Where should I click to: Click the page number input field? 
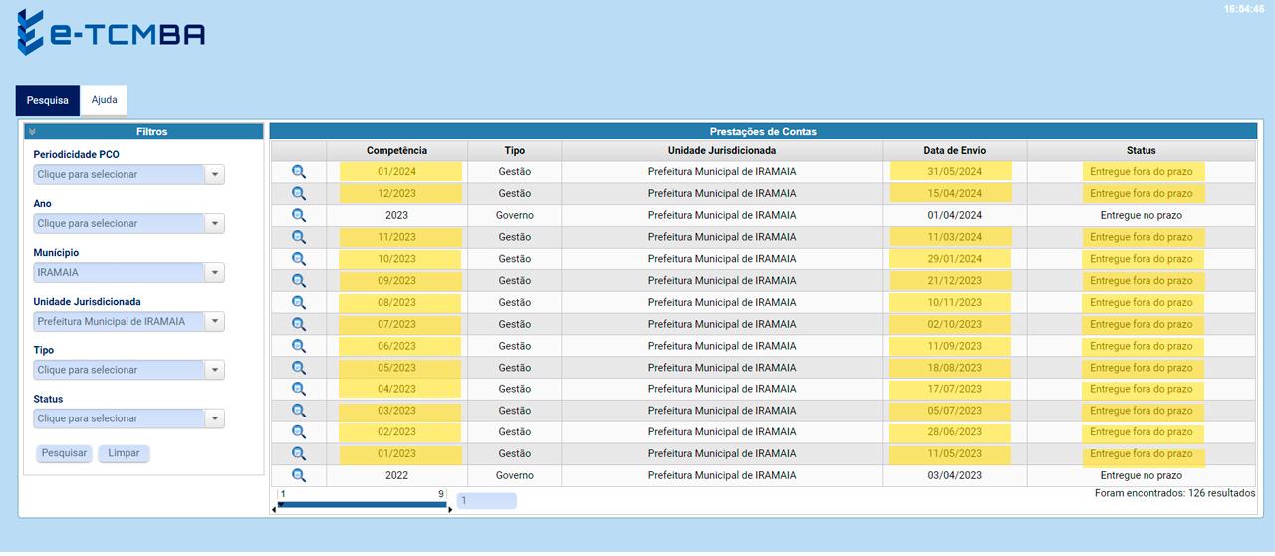coord(486,501)
